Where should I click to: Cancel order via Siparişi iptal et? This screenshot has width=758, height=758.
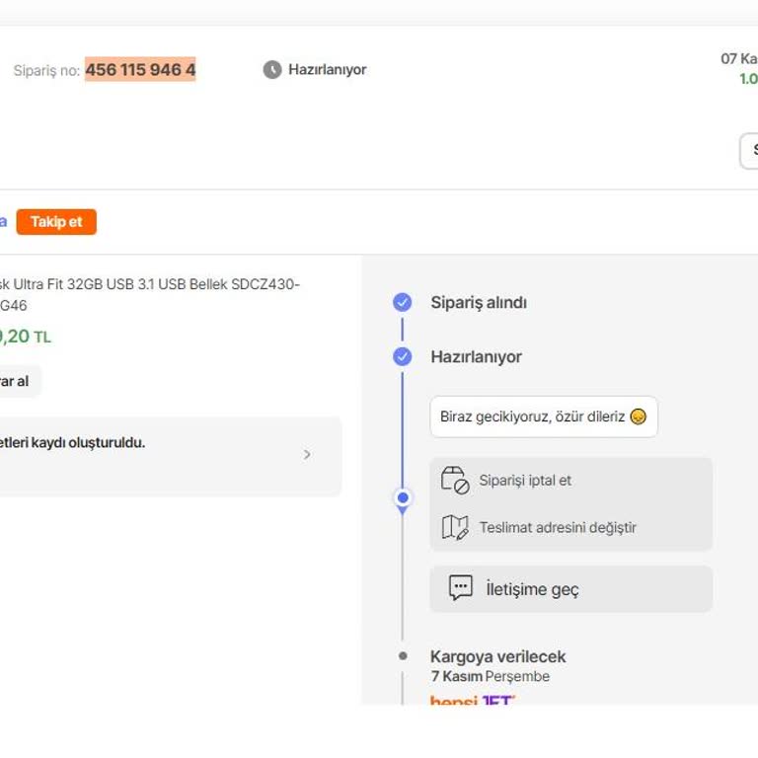click(525, 481)
